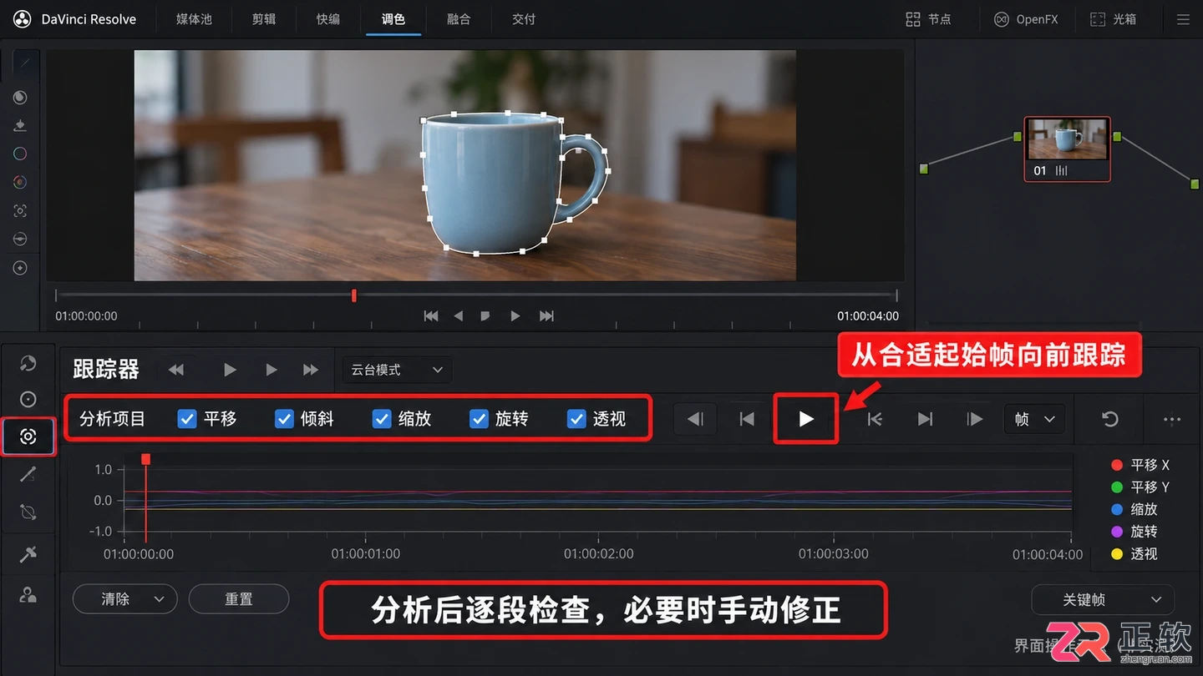Screen dimensions: 1203x676
Task: Open the 关键帧 dropdown
Action: pyautogui.click(x=1103, y=599)
